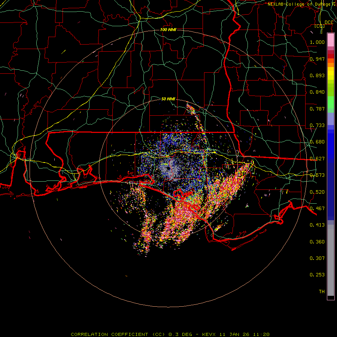Image resolution: width=337 pixels, height=337 pixels.
Task: Click the 0.520 scale label
Action: 317,192
